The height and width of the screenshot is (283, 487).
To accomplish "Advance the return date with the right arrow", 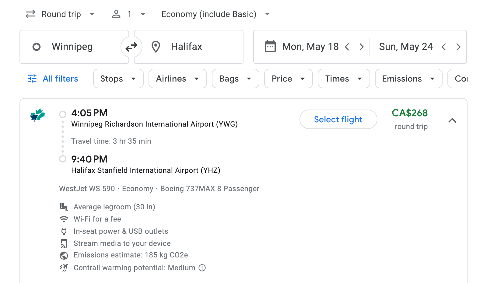I will click(458, 47).
